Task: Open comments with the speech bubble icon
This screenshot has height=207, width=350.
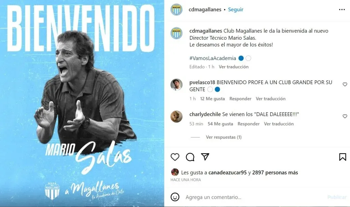Action: [190, 157]
